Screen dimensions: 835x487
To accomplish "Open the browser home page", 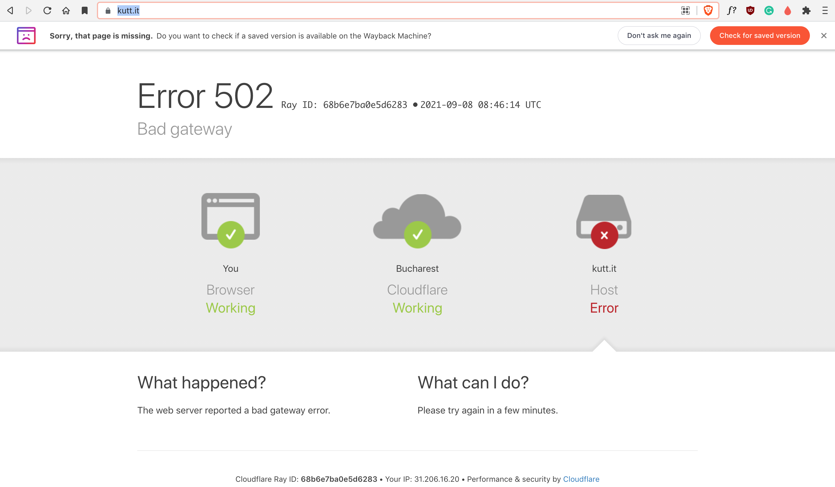I will [x=66, y=10].
